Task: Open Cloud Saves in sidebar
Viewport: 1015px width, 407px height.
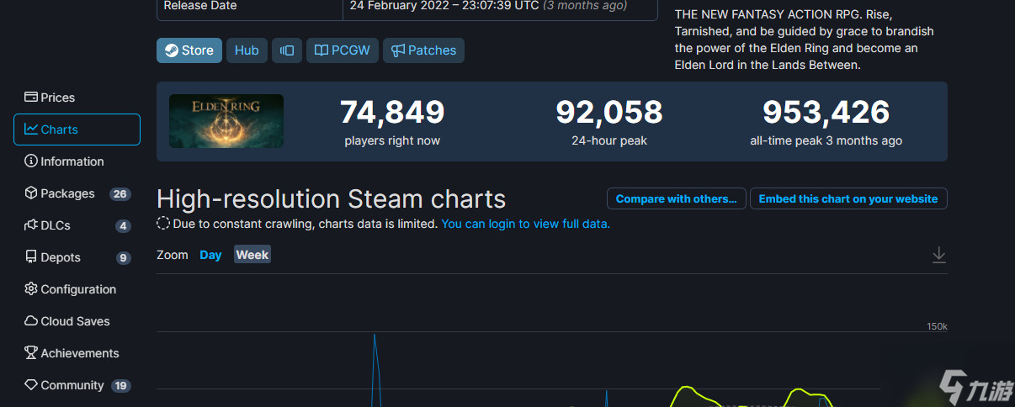Action: coord(77,321)
